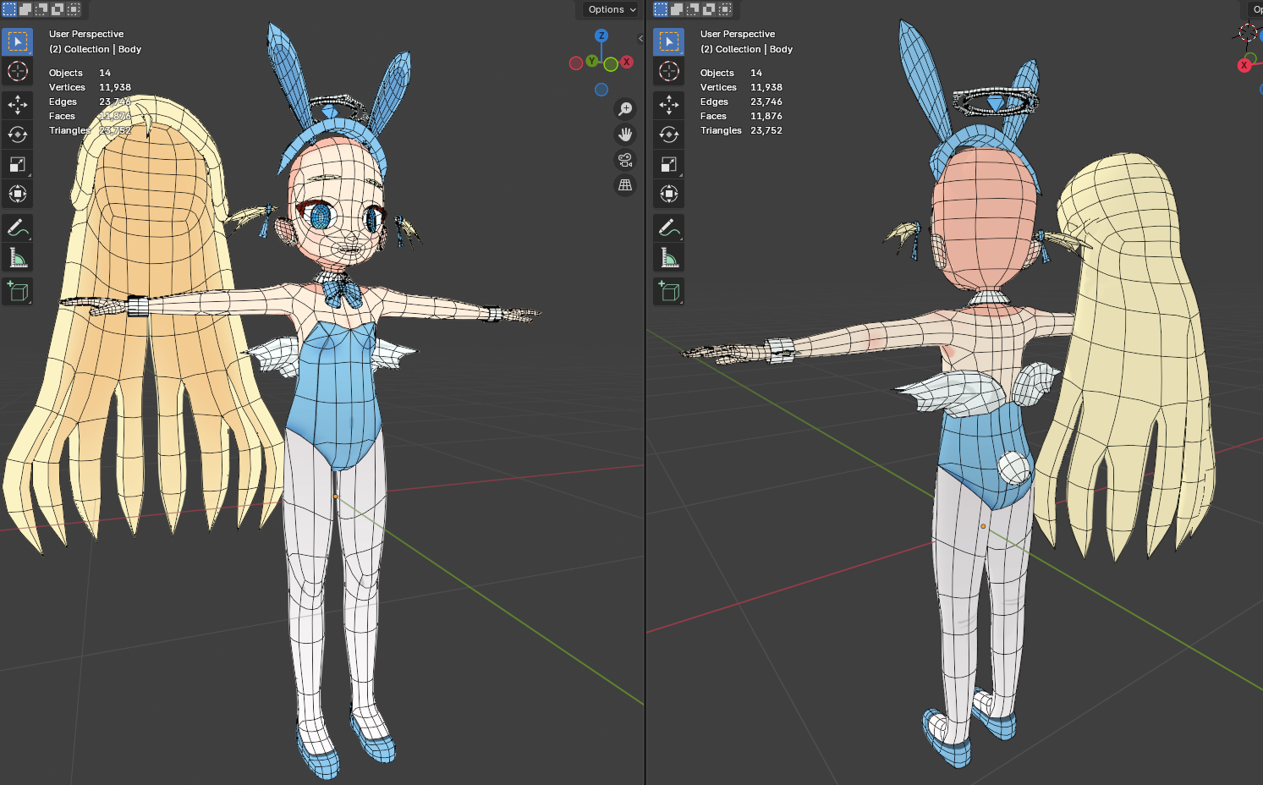Select Scale tool in right viewport toolbar
This screenshot has height=785, width=1263.
669,164
